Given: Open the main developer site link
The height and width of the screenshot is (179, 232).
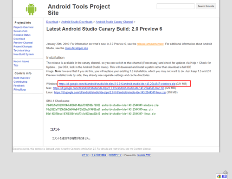Looking at the screenshot, I should (x=77, y=48).
